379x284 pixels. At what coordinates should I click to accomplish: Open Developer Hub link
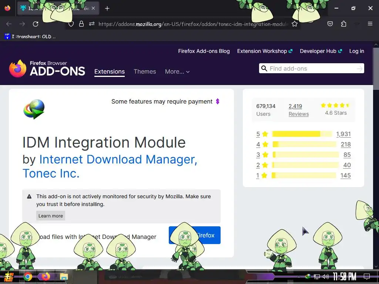[321, 51]
